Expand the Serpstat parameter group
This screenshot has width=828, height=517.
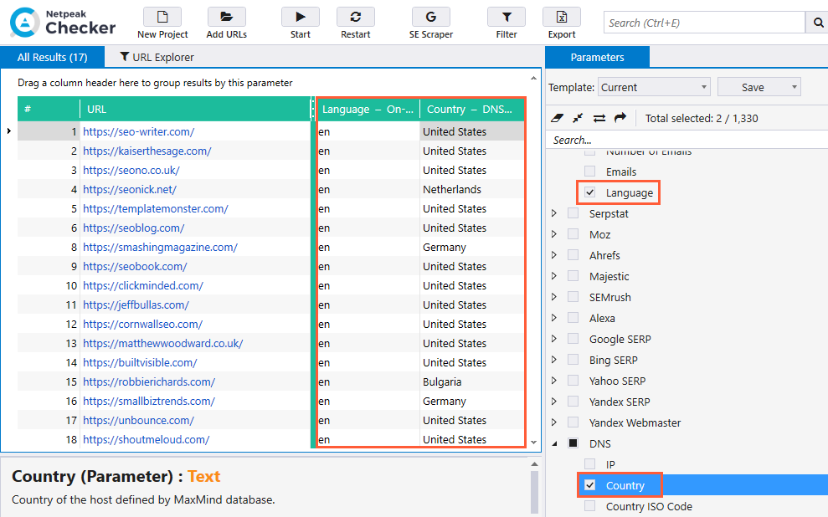[554, 213]
